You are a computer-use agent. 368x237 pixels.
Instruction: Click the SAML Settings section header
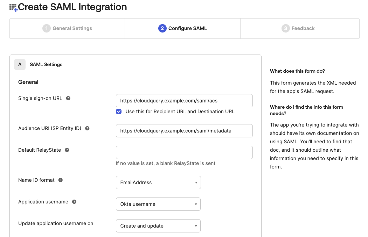click(46, 64)
